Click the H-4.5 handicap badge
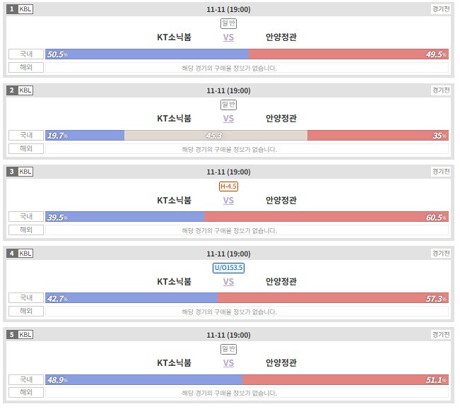This screenshot has height=409, width=460. [x=228, y=186]
